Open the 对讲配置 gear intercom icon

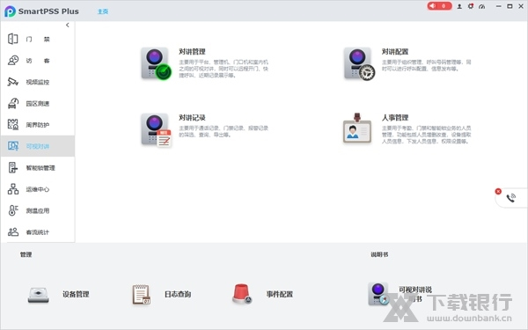pos(359,63)
